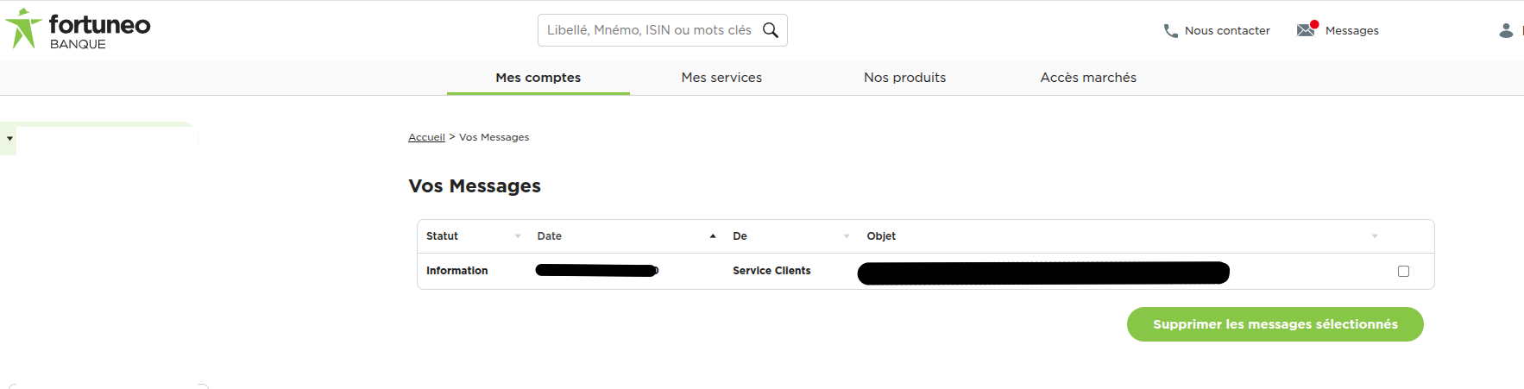Open the user profile icon
Viewport: 1524px width, 389px height.
tap(1506, 30)
